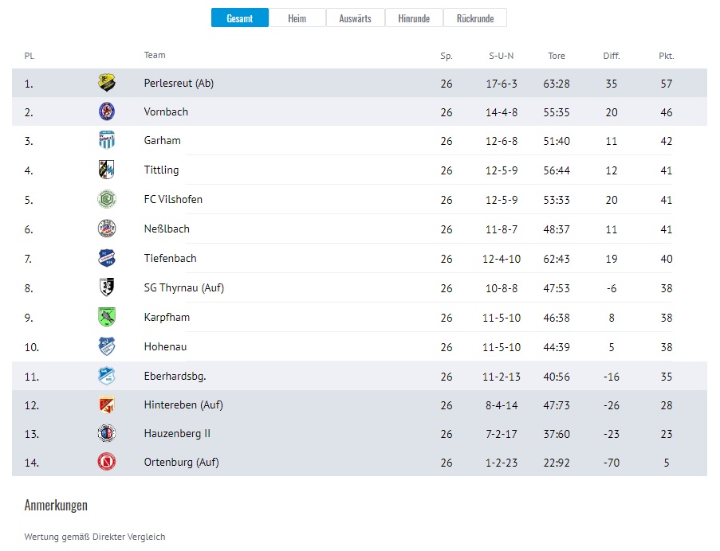Open the Hinrunde tab
This screenshot has width=720, height=551.
414,18
